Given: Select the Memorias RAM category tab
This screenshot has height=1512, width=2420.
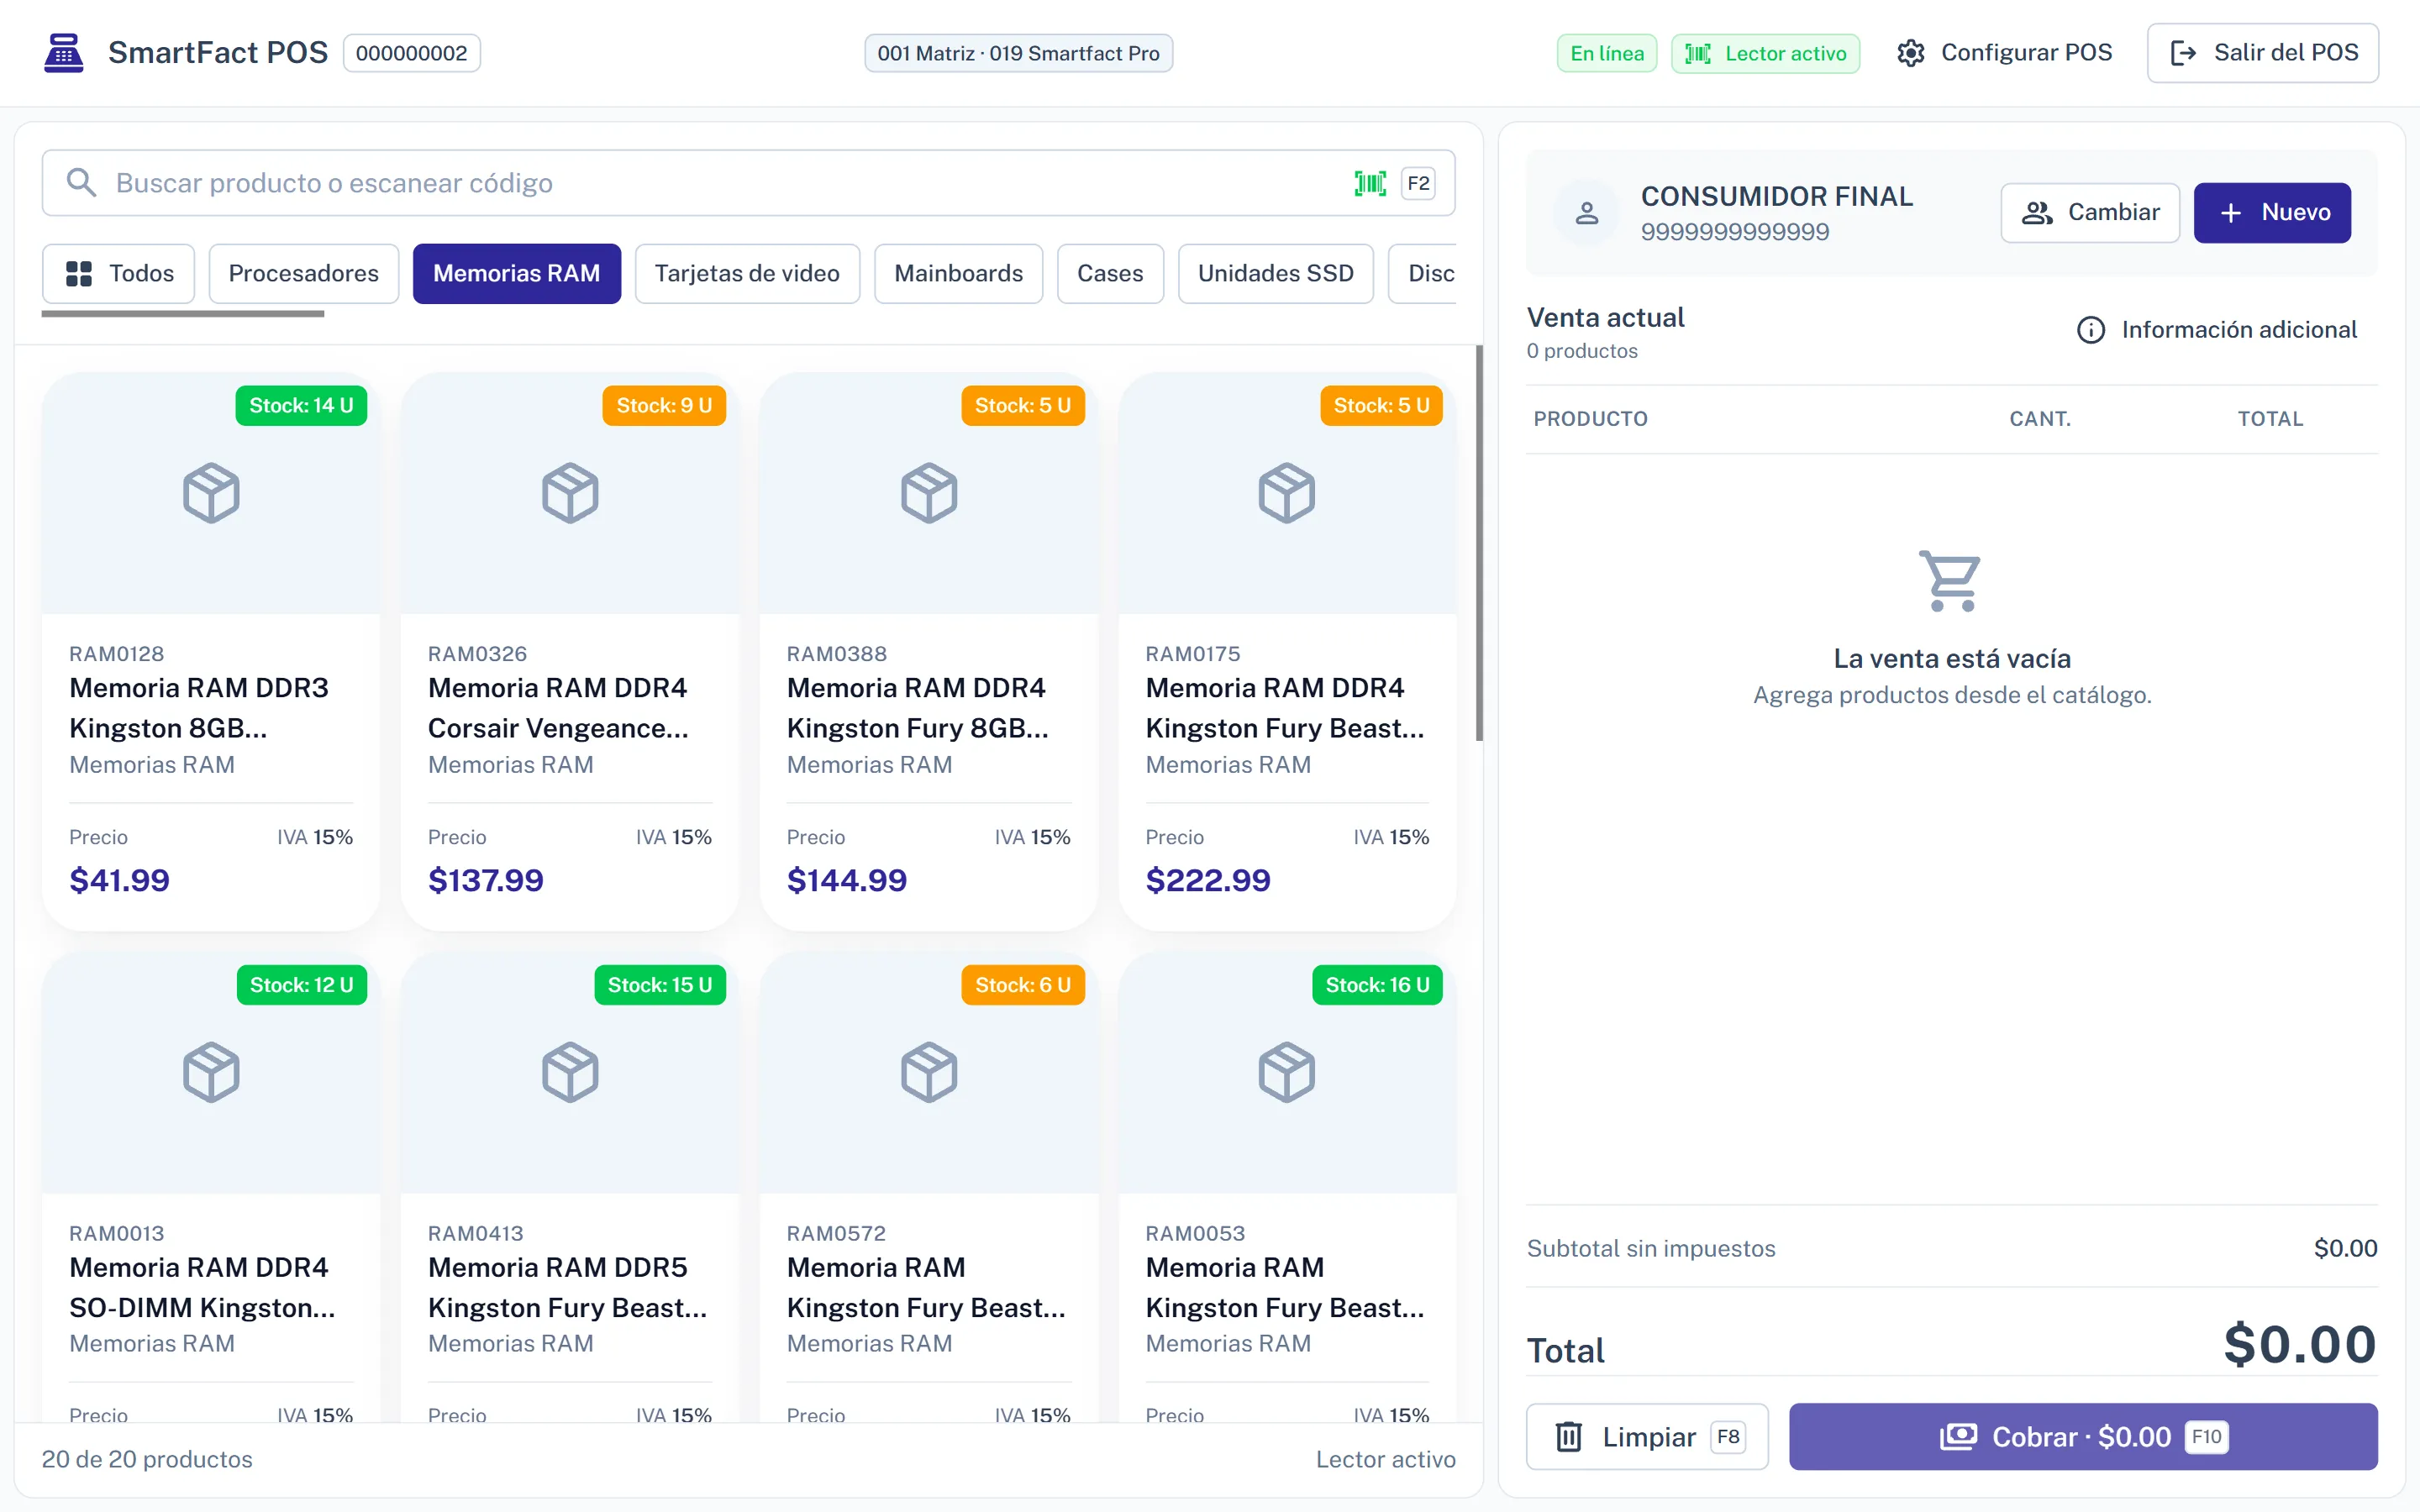Looking at the screenshot, I should tap(517, 274).
